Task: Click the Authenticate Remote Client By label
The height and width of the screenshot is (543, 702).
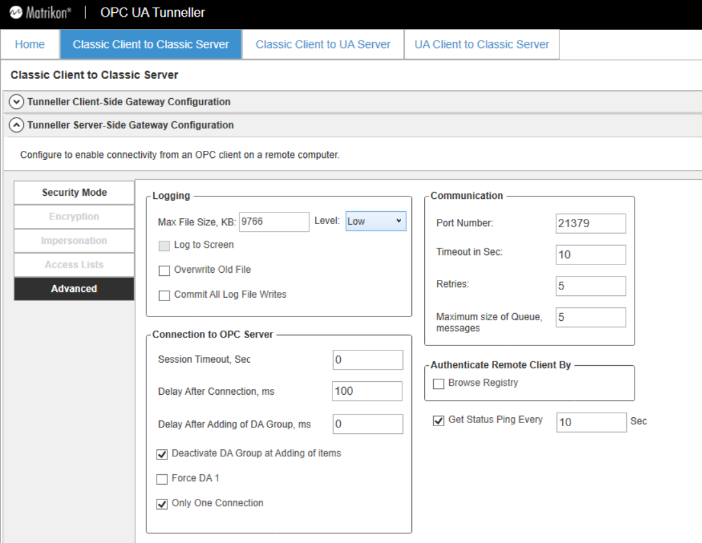Action: [x=501, y=365]
